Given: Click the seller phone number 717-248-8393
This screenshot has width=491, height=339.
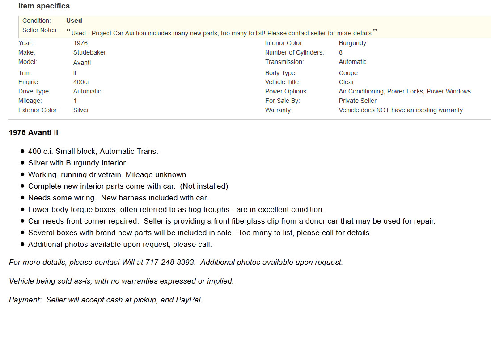Looking at the screenshot, I should [170, 263].
